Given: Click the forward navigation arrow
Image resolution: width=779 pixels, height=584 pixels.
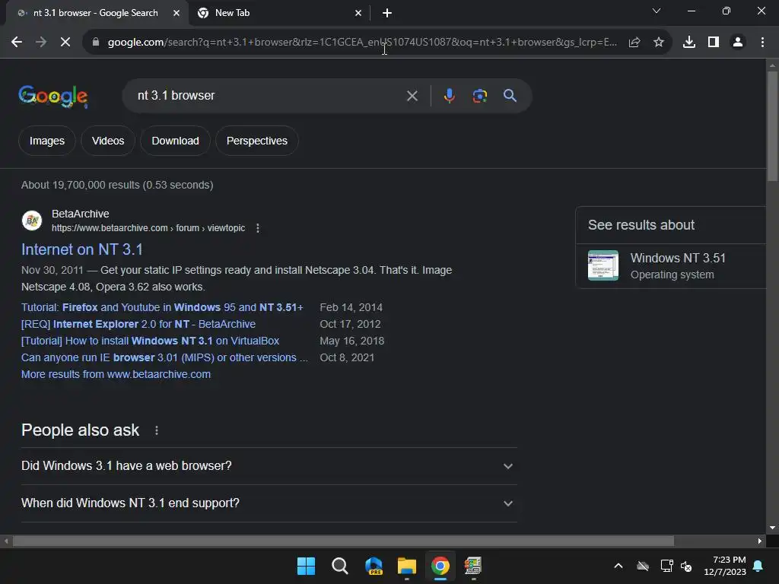Looking at the screenshot, I should (x=41, y=43).
